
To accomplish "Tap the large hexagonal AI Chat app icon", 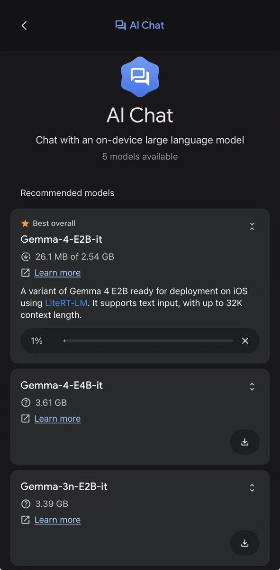I will tap(140, 77).
